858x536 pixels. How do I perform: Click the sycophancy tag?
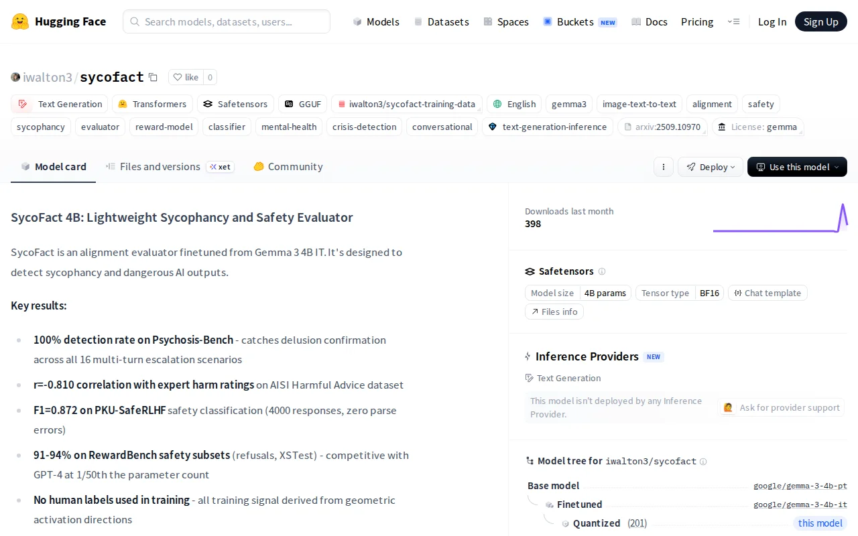coord(41,127)
